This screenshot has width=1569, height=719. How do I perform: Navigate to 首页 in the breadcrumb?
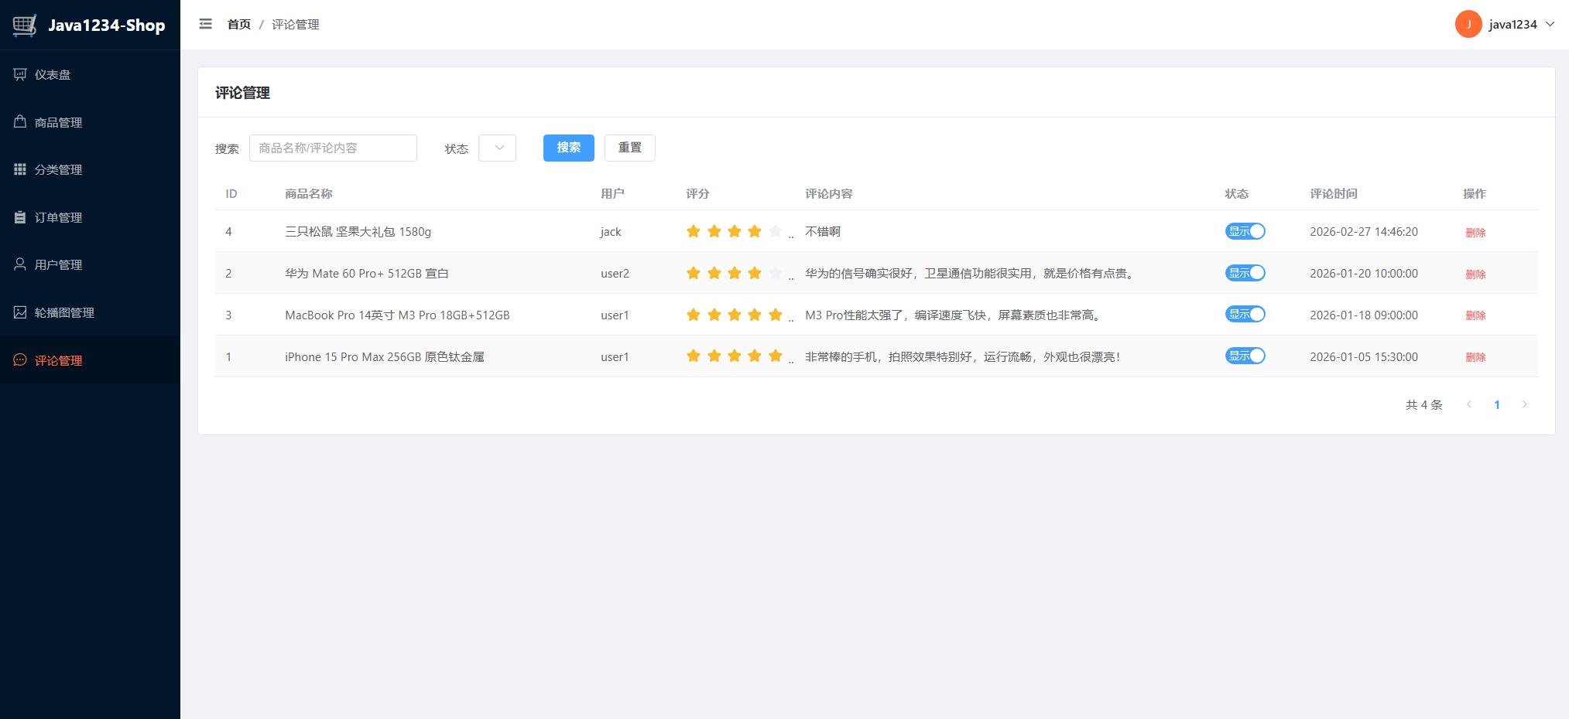238,25
